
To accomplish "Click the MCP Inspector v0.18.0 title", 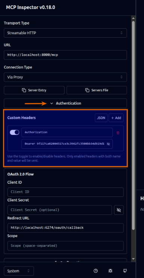I will coord(30,8).
